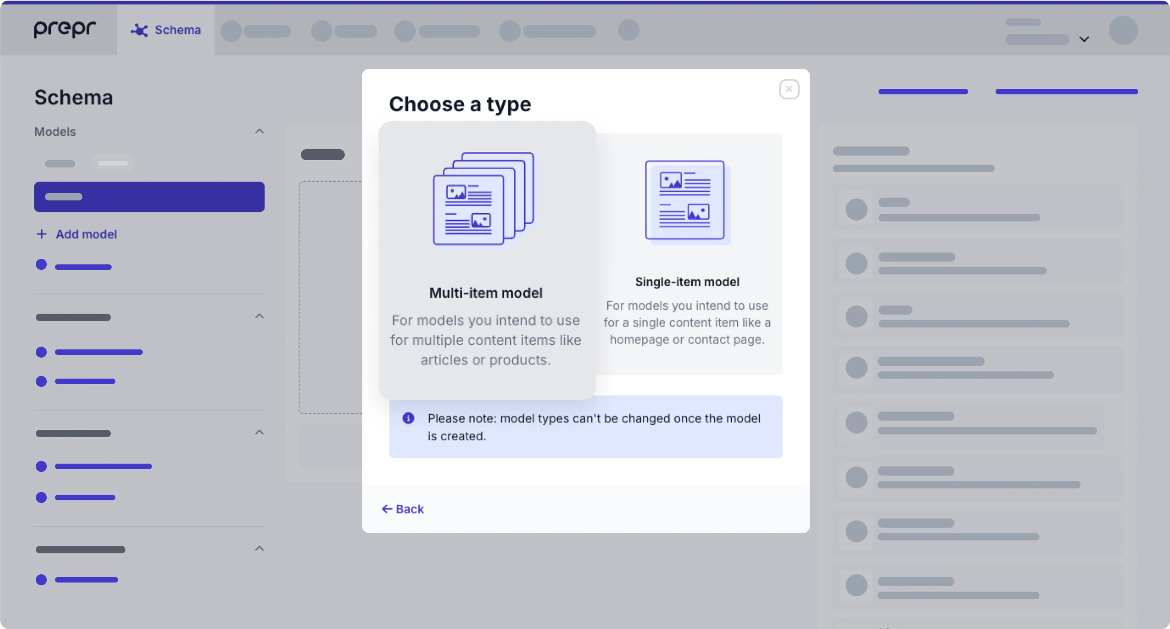Click the back arrow icon in the dialog
The width and height of the screenshot is (1170, 629).
(387, 509)
